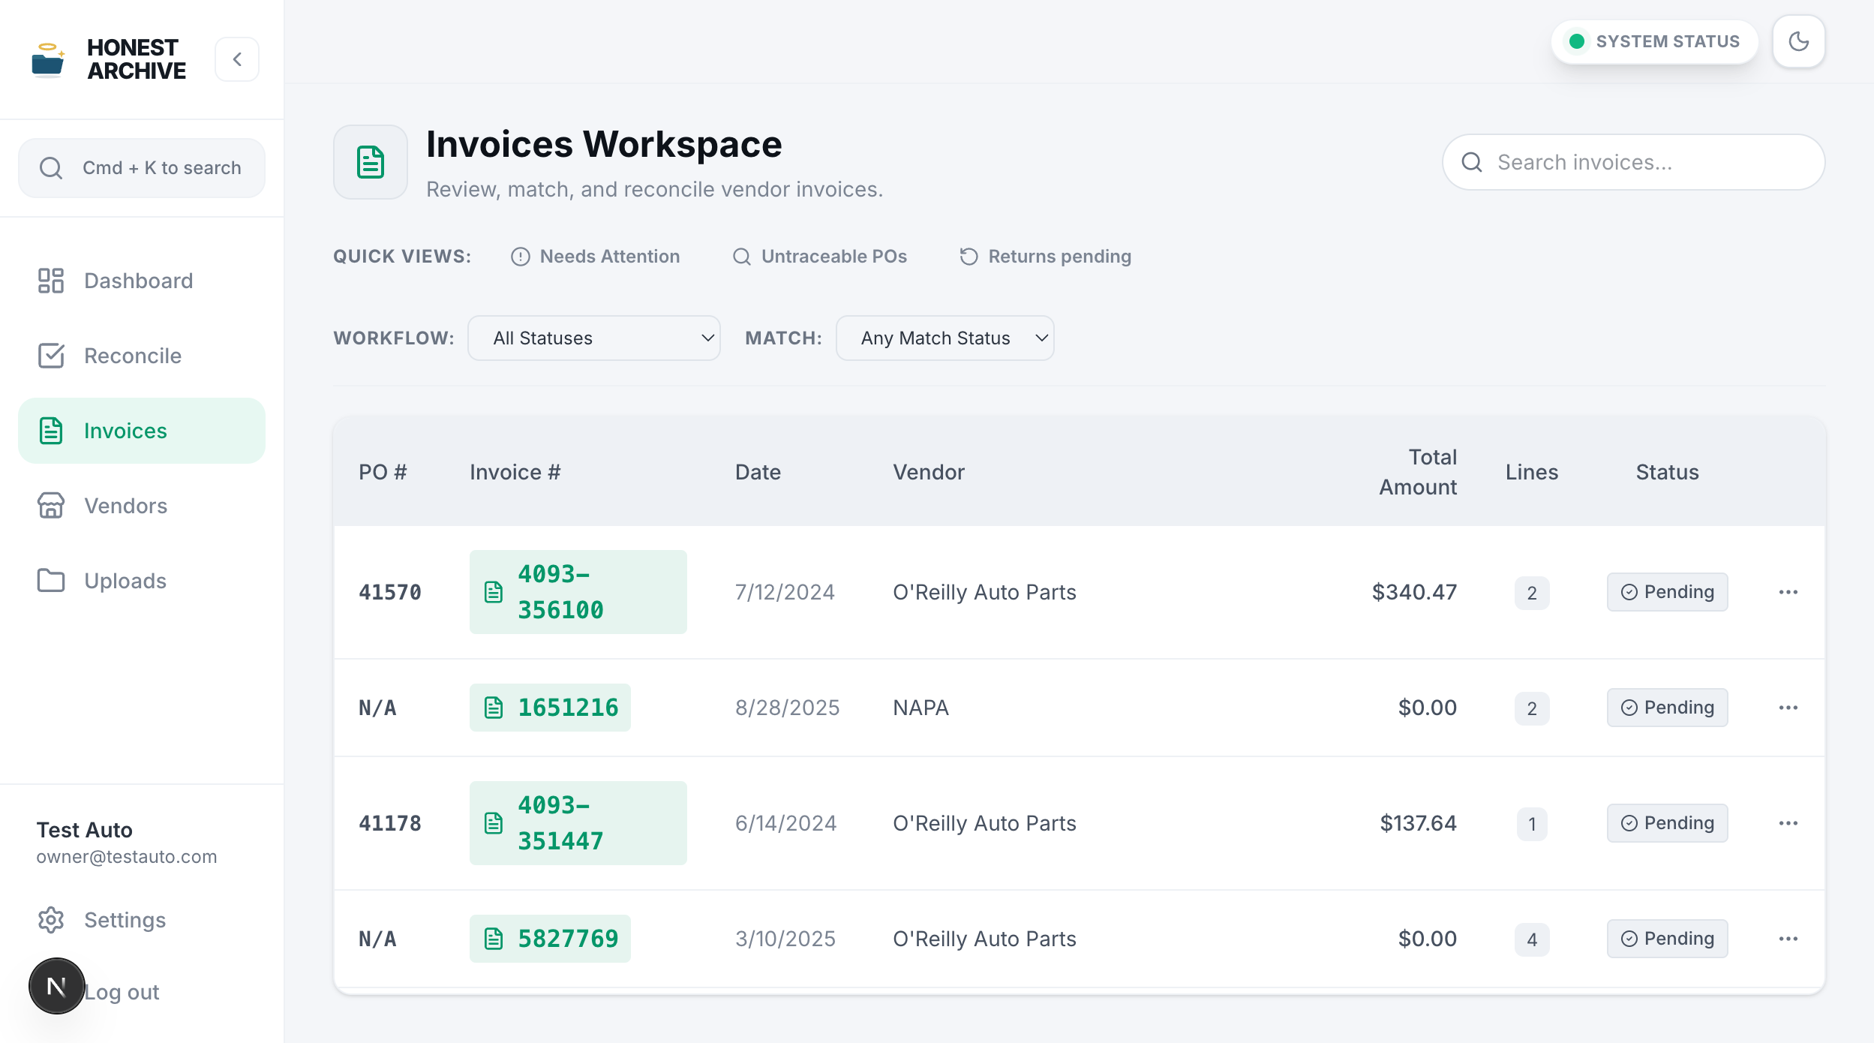The image size is (1874, 1043).
Task: Click the PO number 41570
Action: (390, 592)
